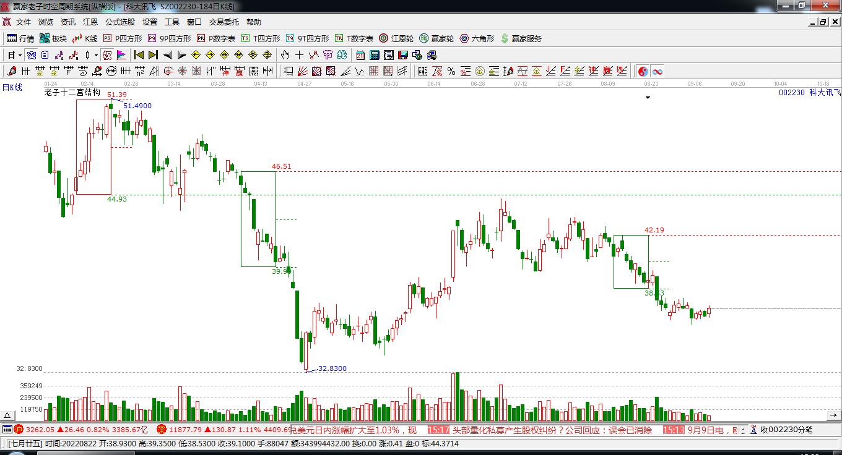Select the percent % line tool
Screen dimensions: 842x455
(451, 71)
